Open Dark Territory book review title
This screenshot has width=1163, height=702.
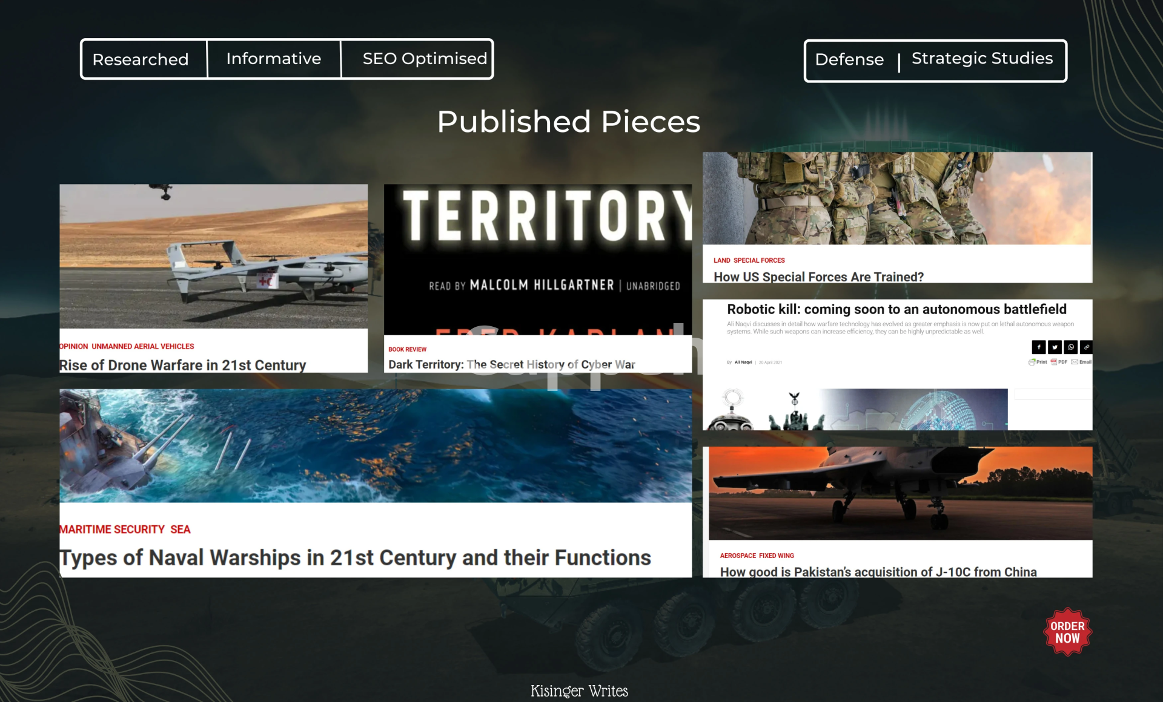(511, 364)
